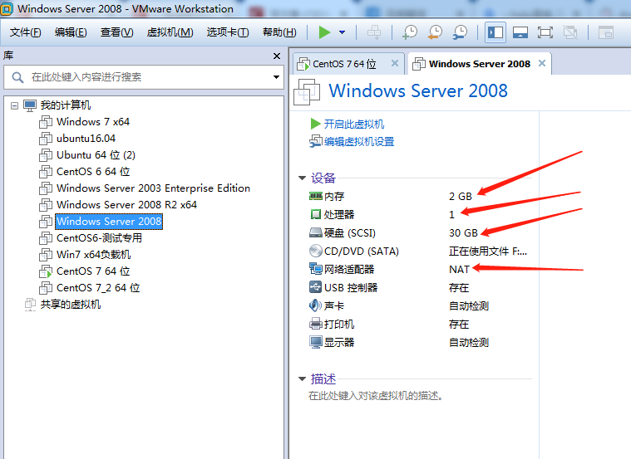Click the 共享的虚拟机 shared VMs icon
This screenshot has height=459, width=631.
(30, 305)
